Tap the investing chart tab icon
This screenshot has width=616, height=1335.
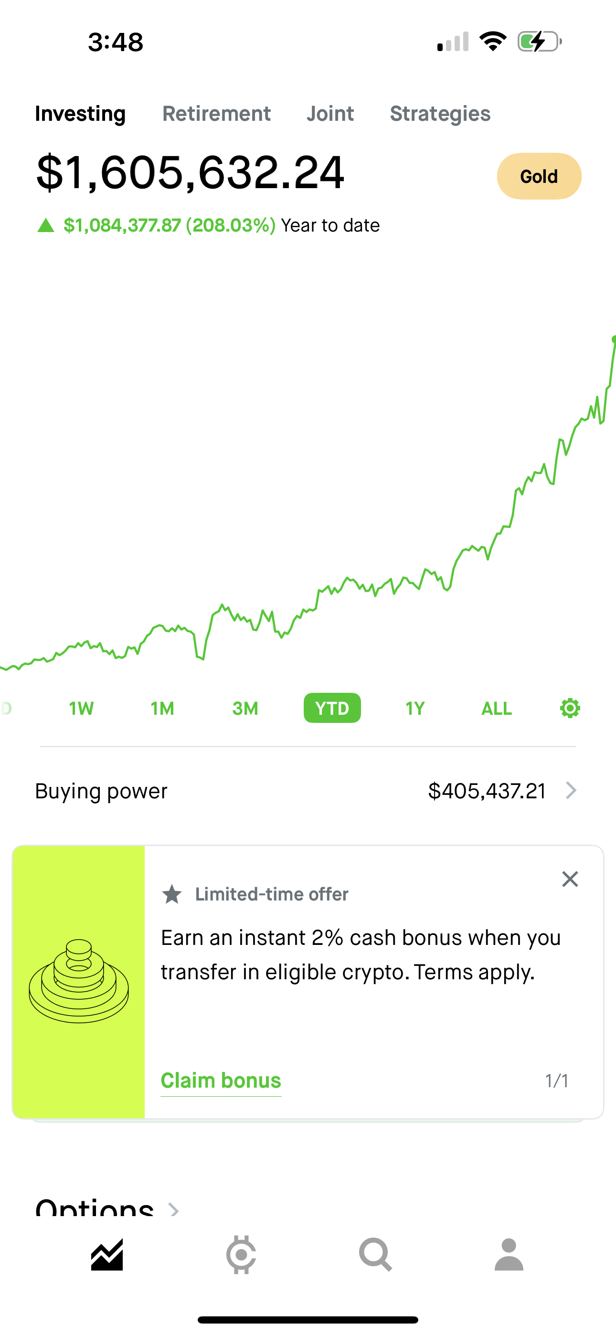(107, 1255)
